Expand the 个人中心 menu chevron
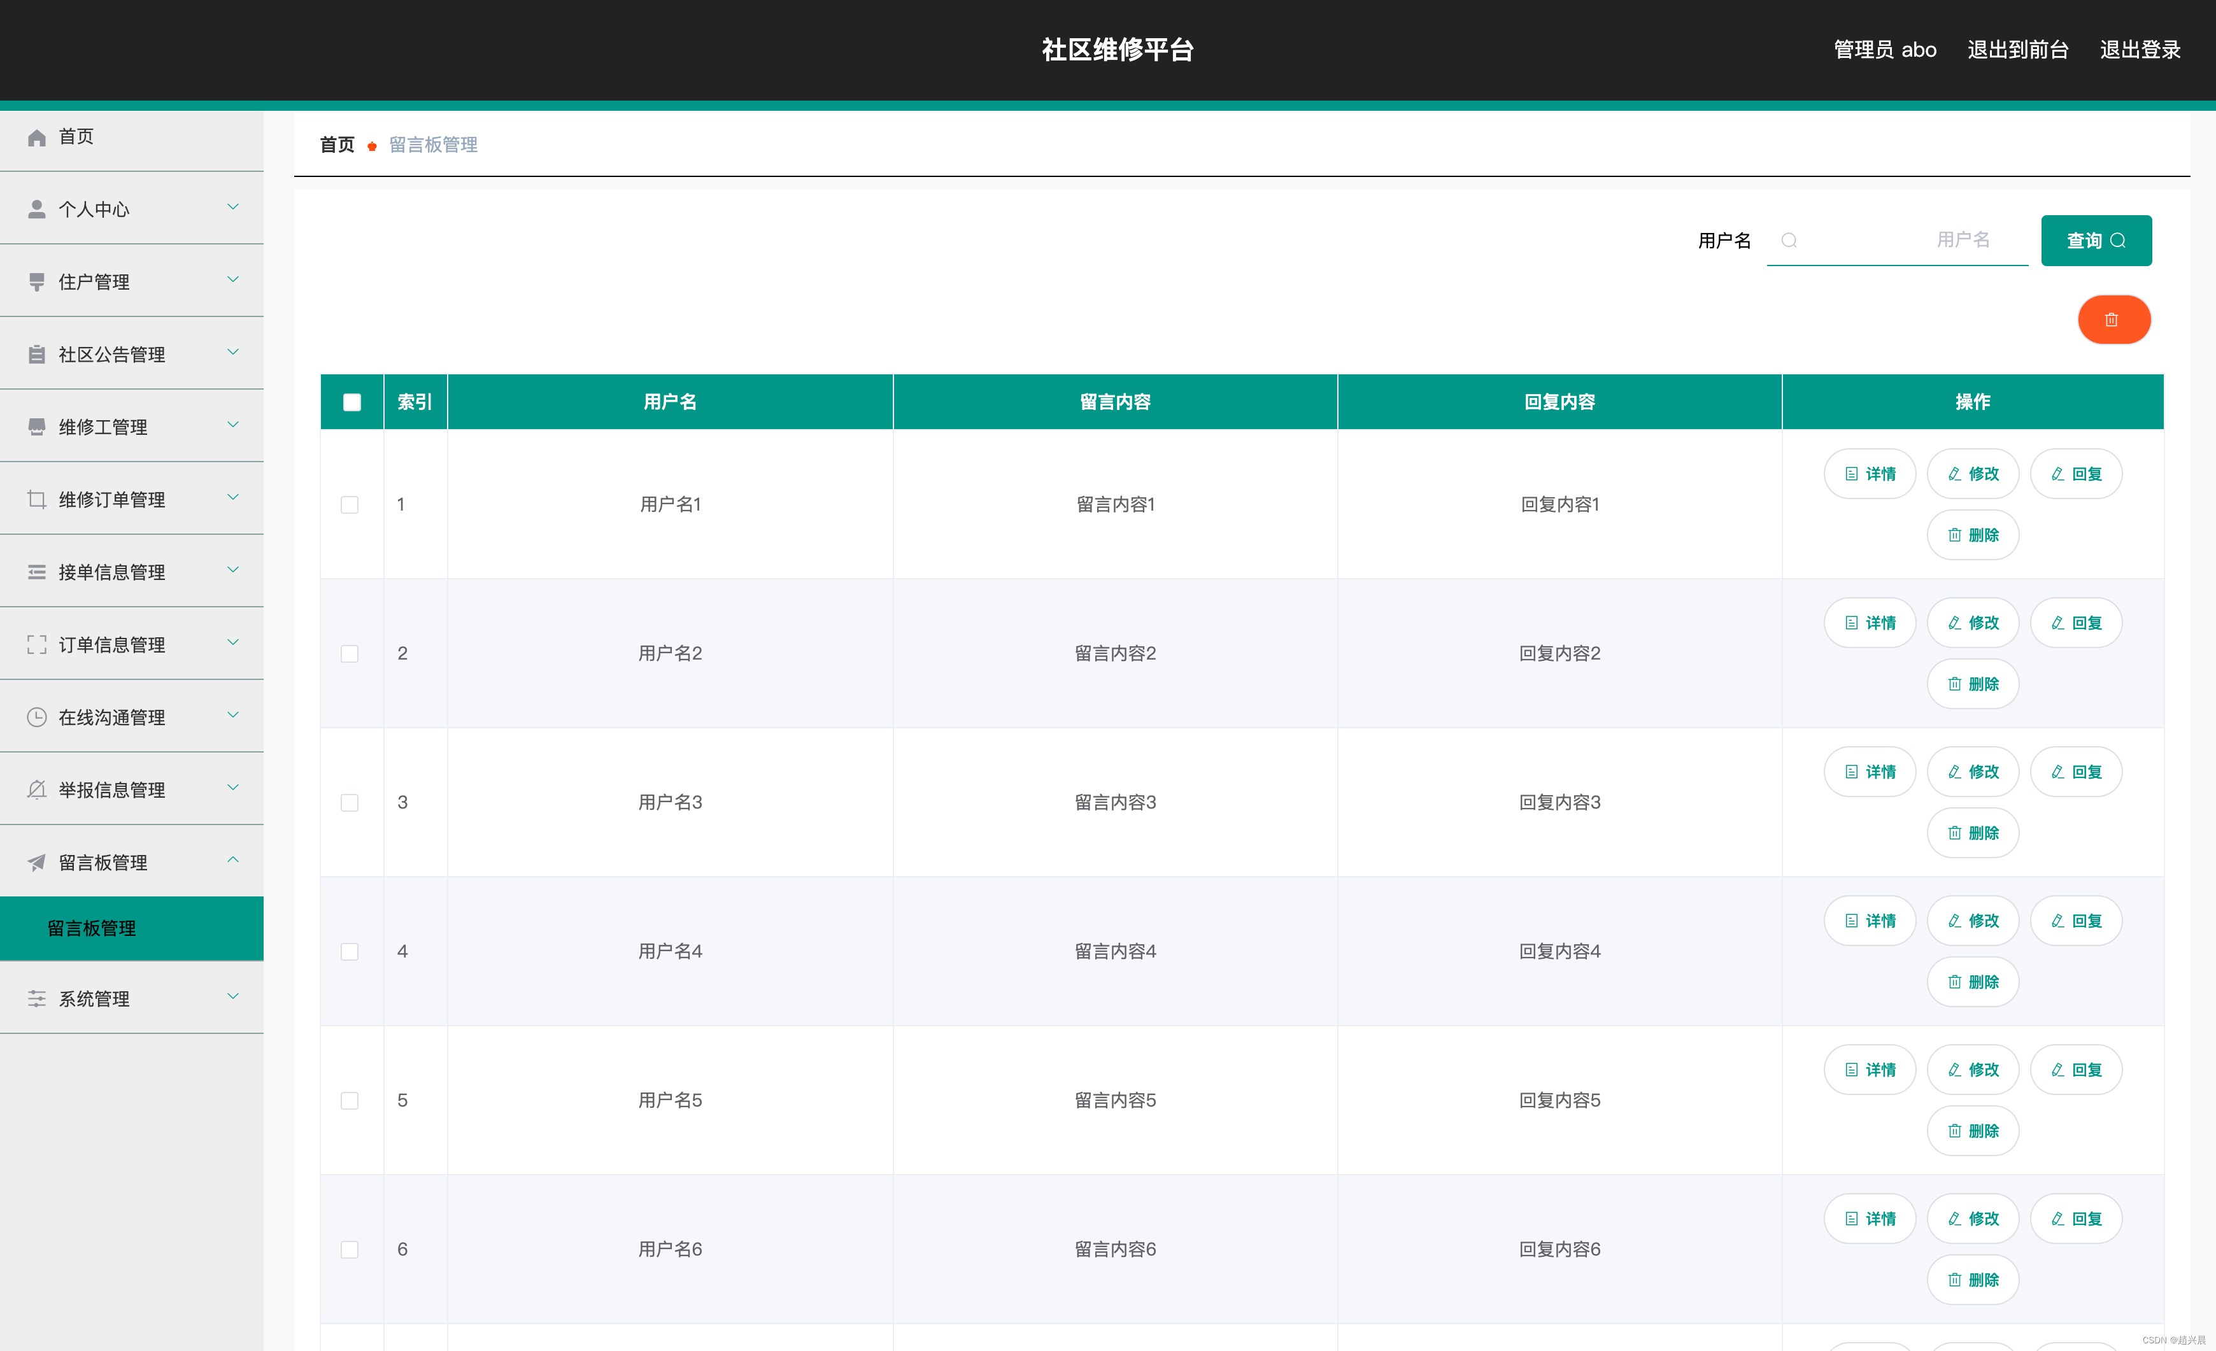The width and height of the screenshot is (2216, 1351). pos(233,207)
